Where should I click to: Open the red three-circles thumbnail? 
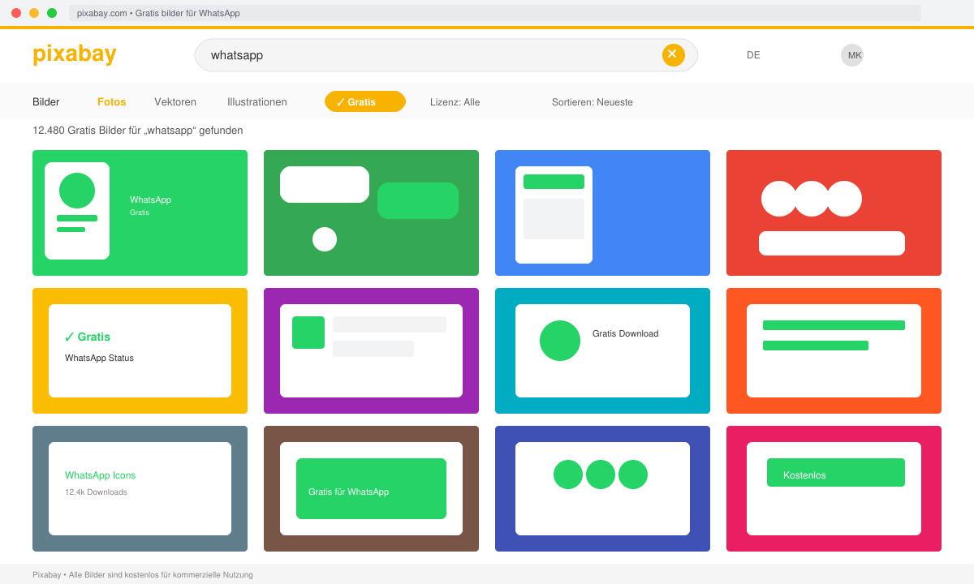tap(834, 213)
